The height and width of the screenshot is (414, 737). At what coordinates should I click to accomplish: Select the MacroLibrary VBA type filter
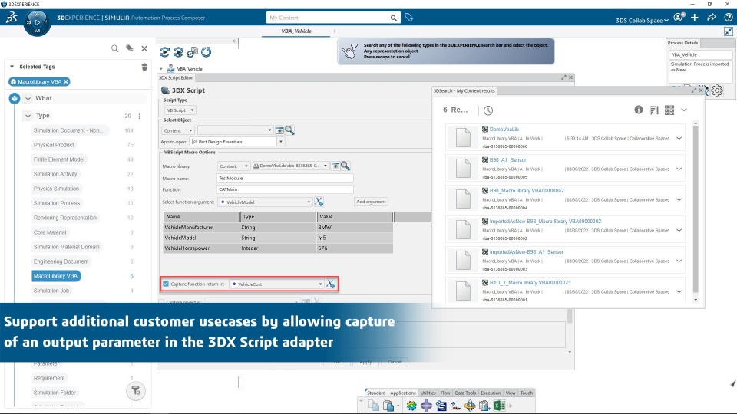point(56,276)
